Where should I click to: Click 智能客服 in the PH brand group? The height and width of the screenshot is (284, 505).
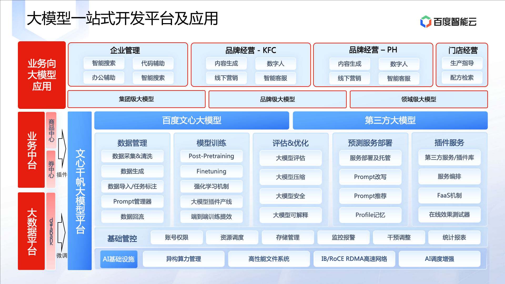click(399, 78)
